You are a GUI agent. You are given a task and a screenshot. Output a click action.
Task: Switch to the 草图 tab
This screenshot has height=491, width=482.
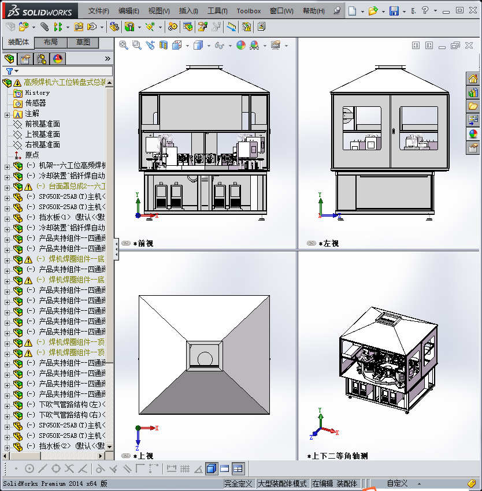click(x=83, y=42)
